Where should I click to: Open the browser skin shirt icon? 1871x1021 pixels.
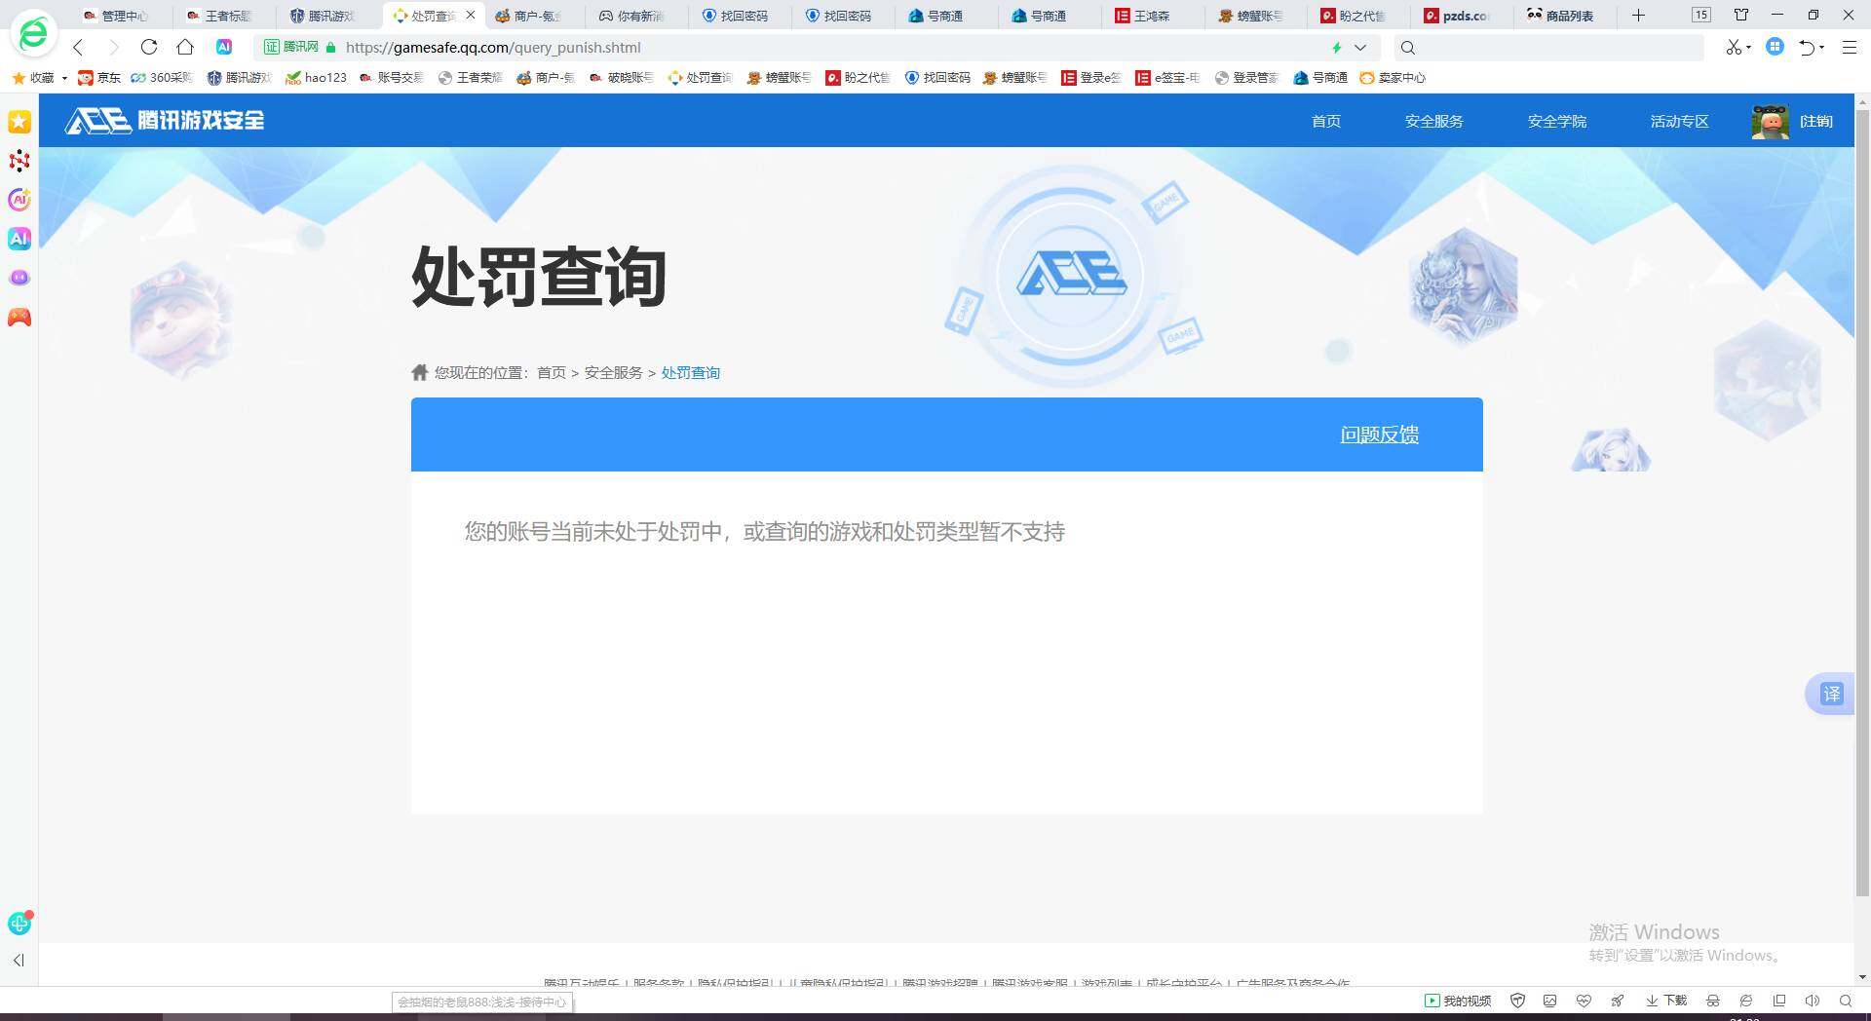pos(1741,15)
